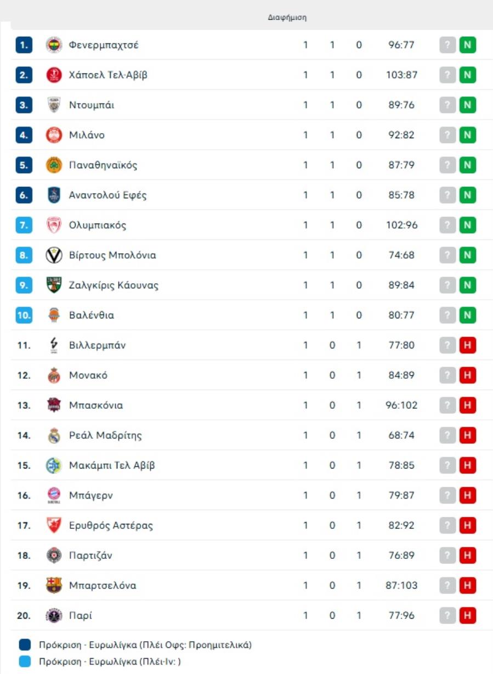
Task: Click the rank 6 badge for Αναντολού Εφές
Action: [24, 195]
